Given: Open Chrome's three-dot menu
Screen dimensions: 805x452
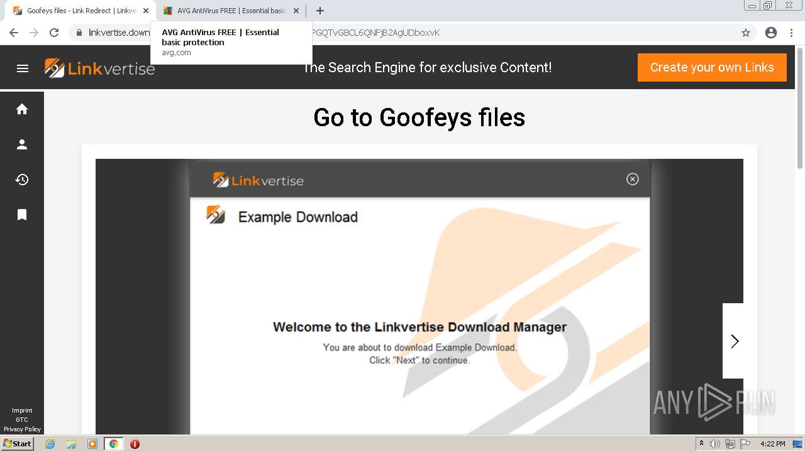Looking at the screenshot, I should (x=792, y=33).
